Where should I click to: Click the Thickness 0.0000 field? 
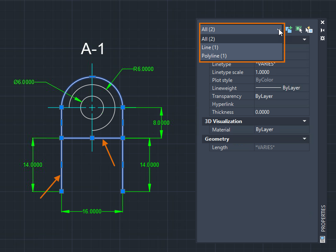point(281,112)
